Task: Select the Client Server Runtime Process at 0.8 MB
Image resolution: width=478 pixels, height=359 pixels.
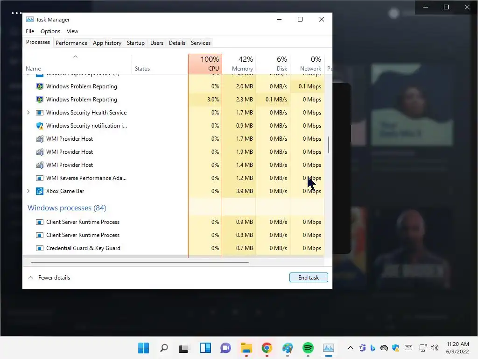Action: [174, 235]
